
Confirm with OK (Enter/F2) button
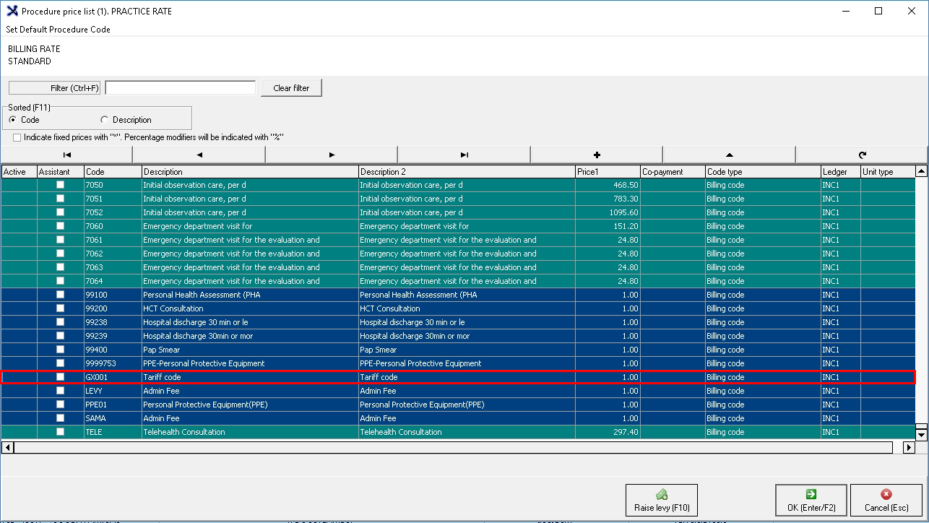click(x=811, y=501)
